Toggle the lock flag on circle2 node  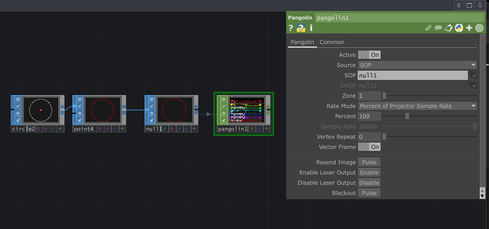click(18, 120)
